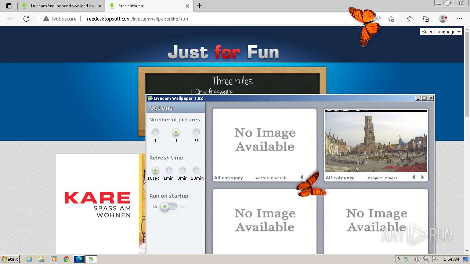Switch to Livecam Wallpaper download tab

pyautogui.click(x=61, y=6)
